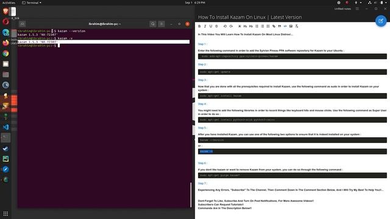Click the highlighted 'kazam -v' code block
The height and width of the screenshot is (219, 390).
[292, 151]
